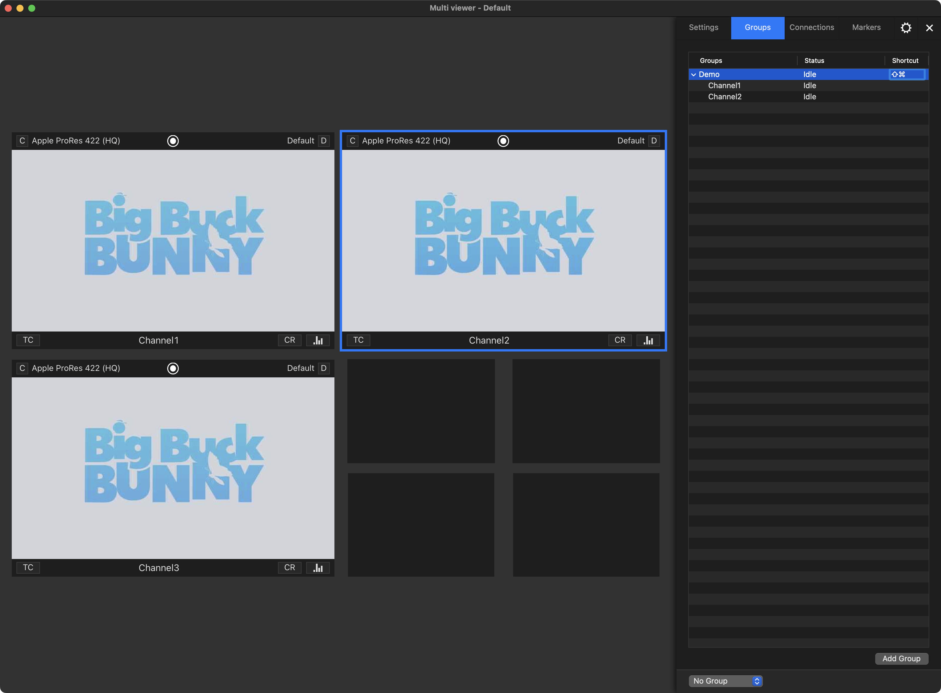Toggle the TC button on Channel3
Viewport: 941px width, 693px height.
(x=28, y=568)
